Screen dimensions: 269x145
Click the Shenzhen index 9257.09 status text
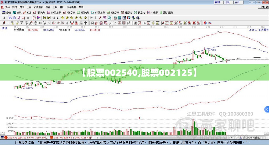click(x=59, y=138)
